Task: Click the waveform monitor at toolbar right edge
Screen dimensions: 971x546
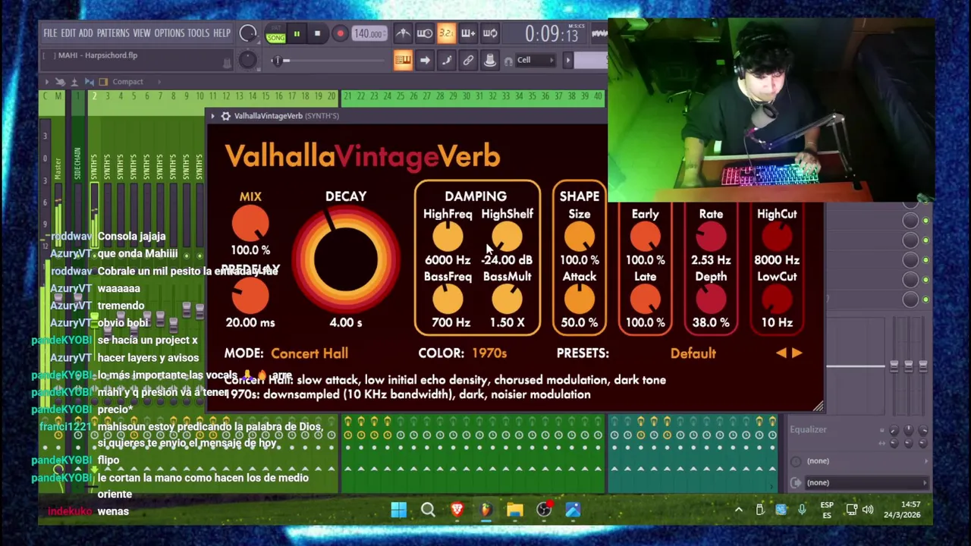Action: pos(599,33)
